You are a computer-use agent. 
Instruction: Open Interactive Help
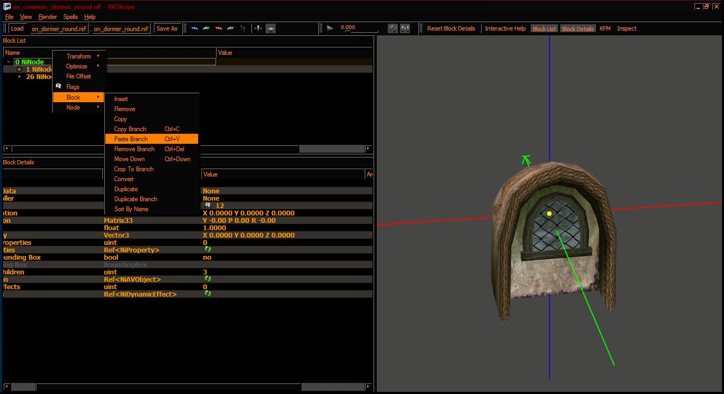505,28
